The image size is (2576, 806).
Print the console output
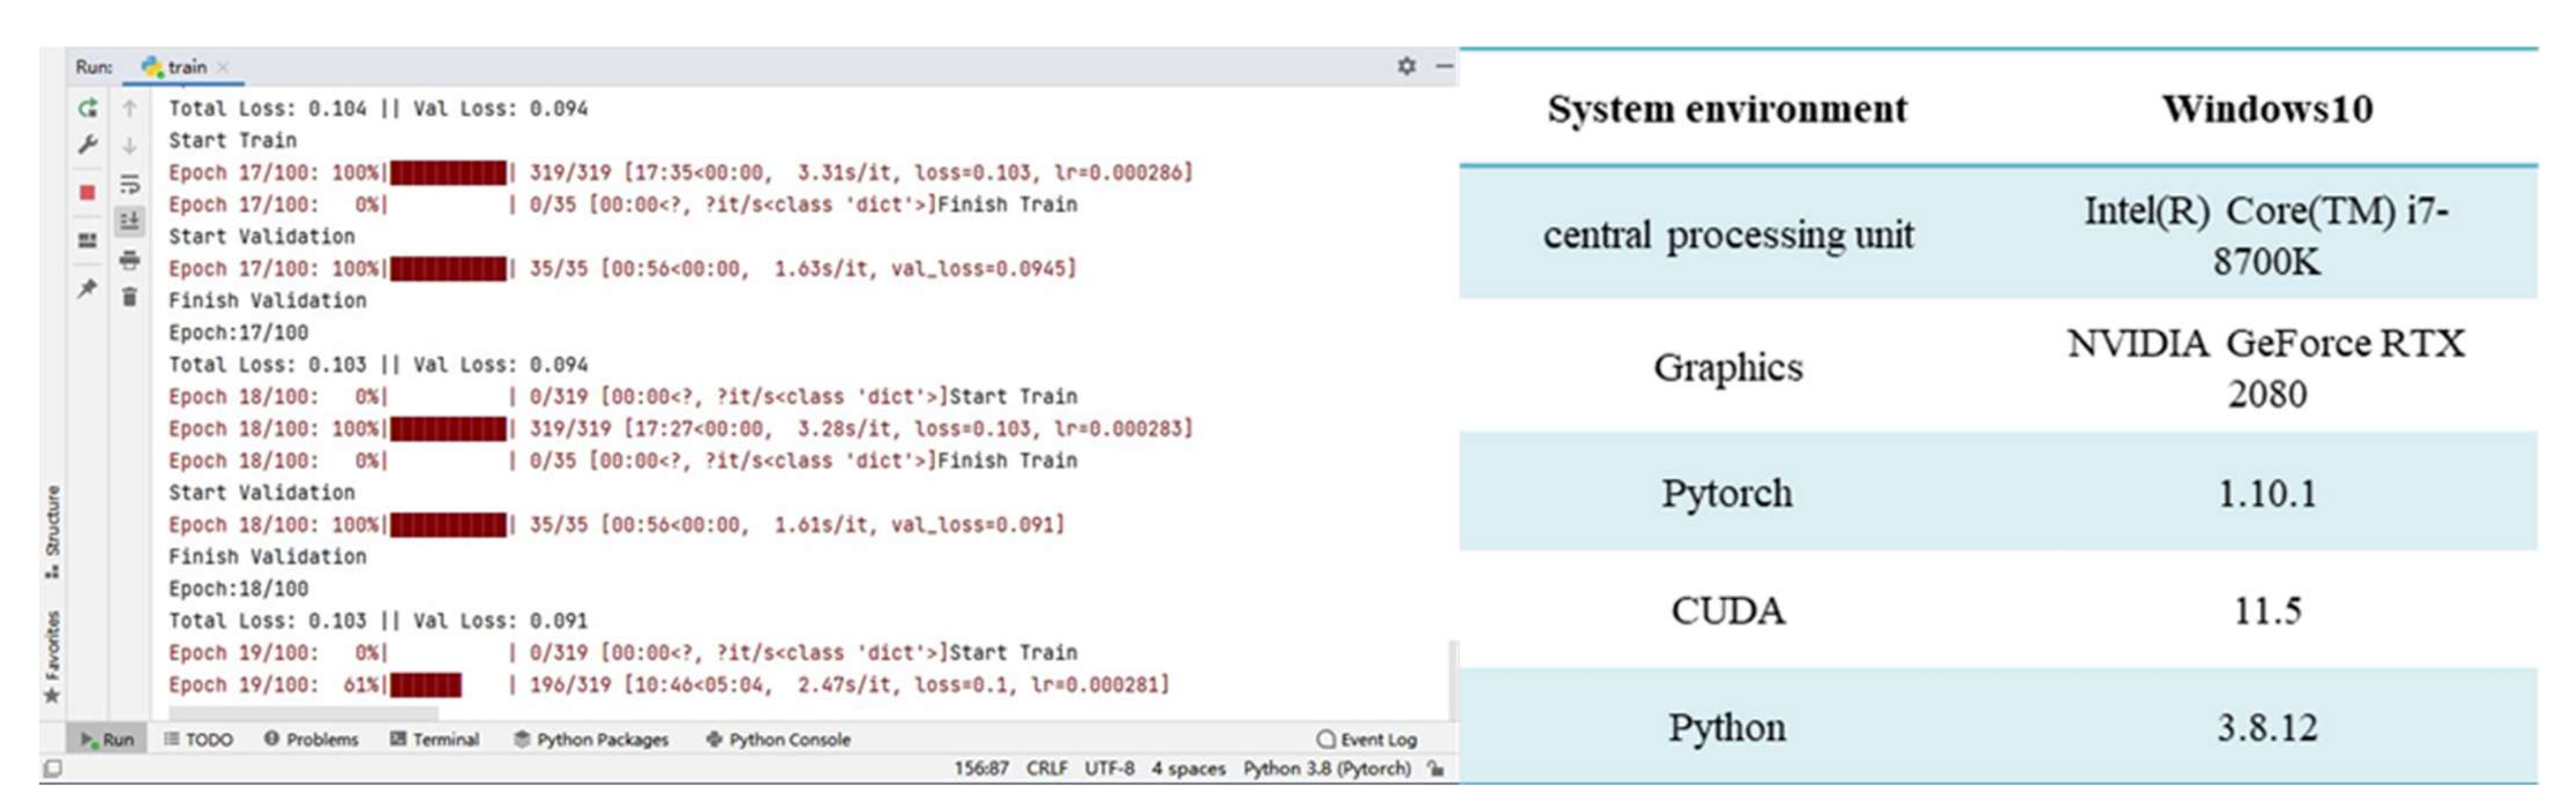pos(129,261)
